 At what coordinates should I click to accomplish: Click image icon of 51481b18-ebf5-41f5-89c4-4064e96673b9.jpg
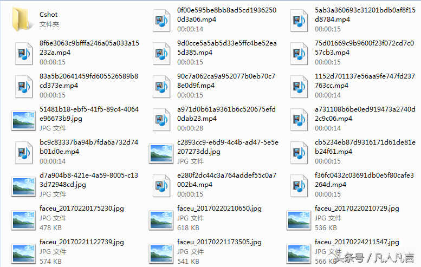[x=23, y=120]
